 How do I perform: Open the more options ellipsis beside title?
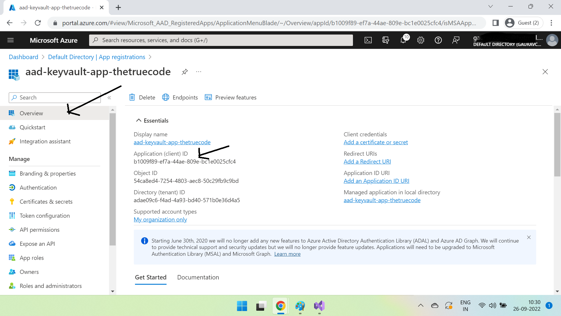[199, 72]
